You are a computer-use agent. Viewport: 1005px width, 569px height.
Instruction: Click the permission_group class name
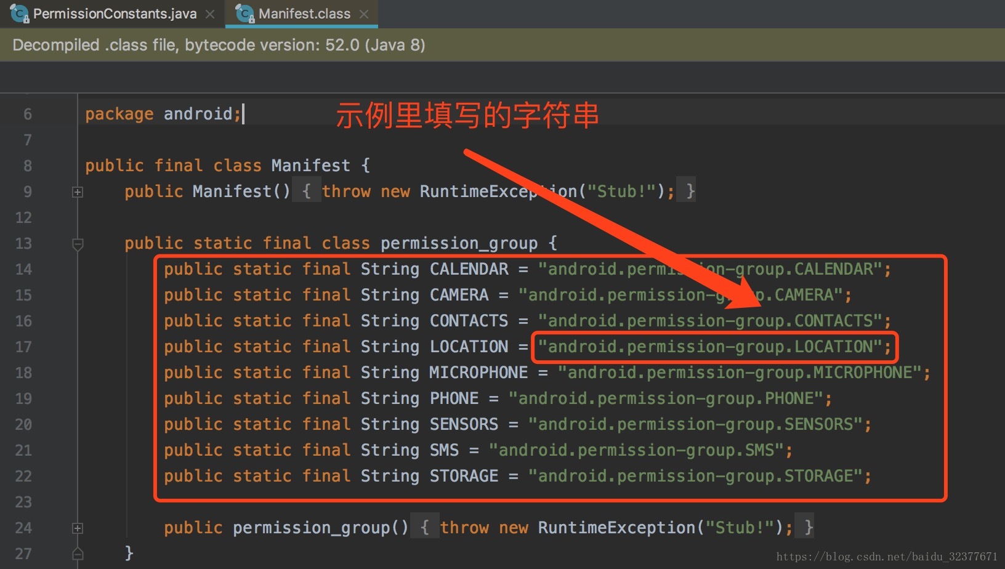(459, 243)
